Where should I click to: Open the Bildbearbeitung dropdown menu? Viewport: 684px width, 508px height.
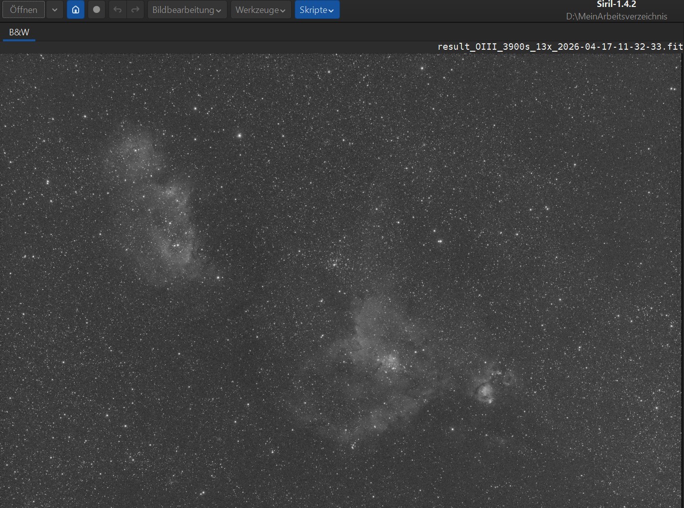tap(187, 10)
